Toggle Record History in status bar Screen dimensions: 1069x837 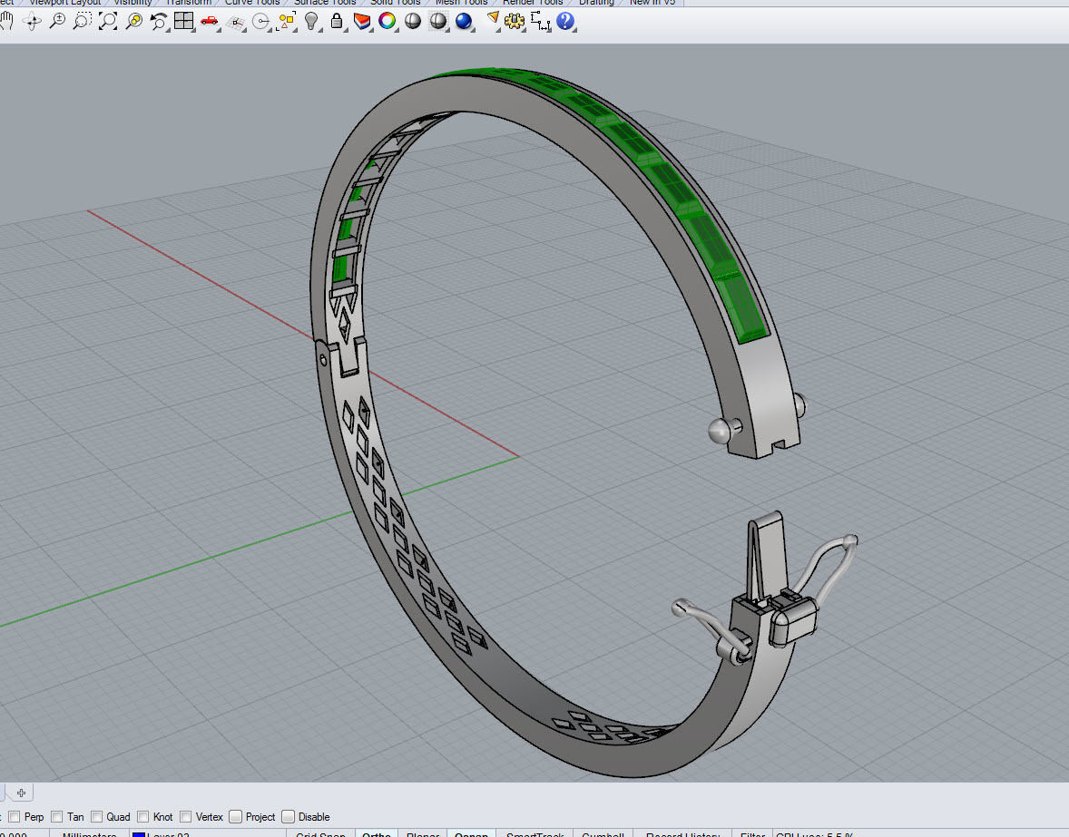tap(683, 833)
